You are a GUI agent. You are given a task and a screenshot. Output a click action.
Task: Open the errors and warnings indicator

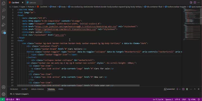point(10,100)
